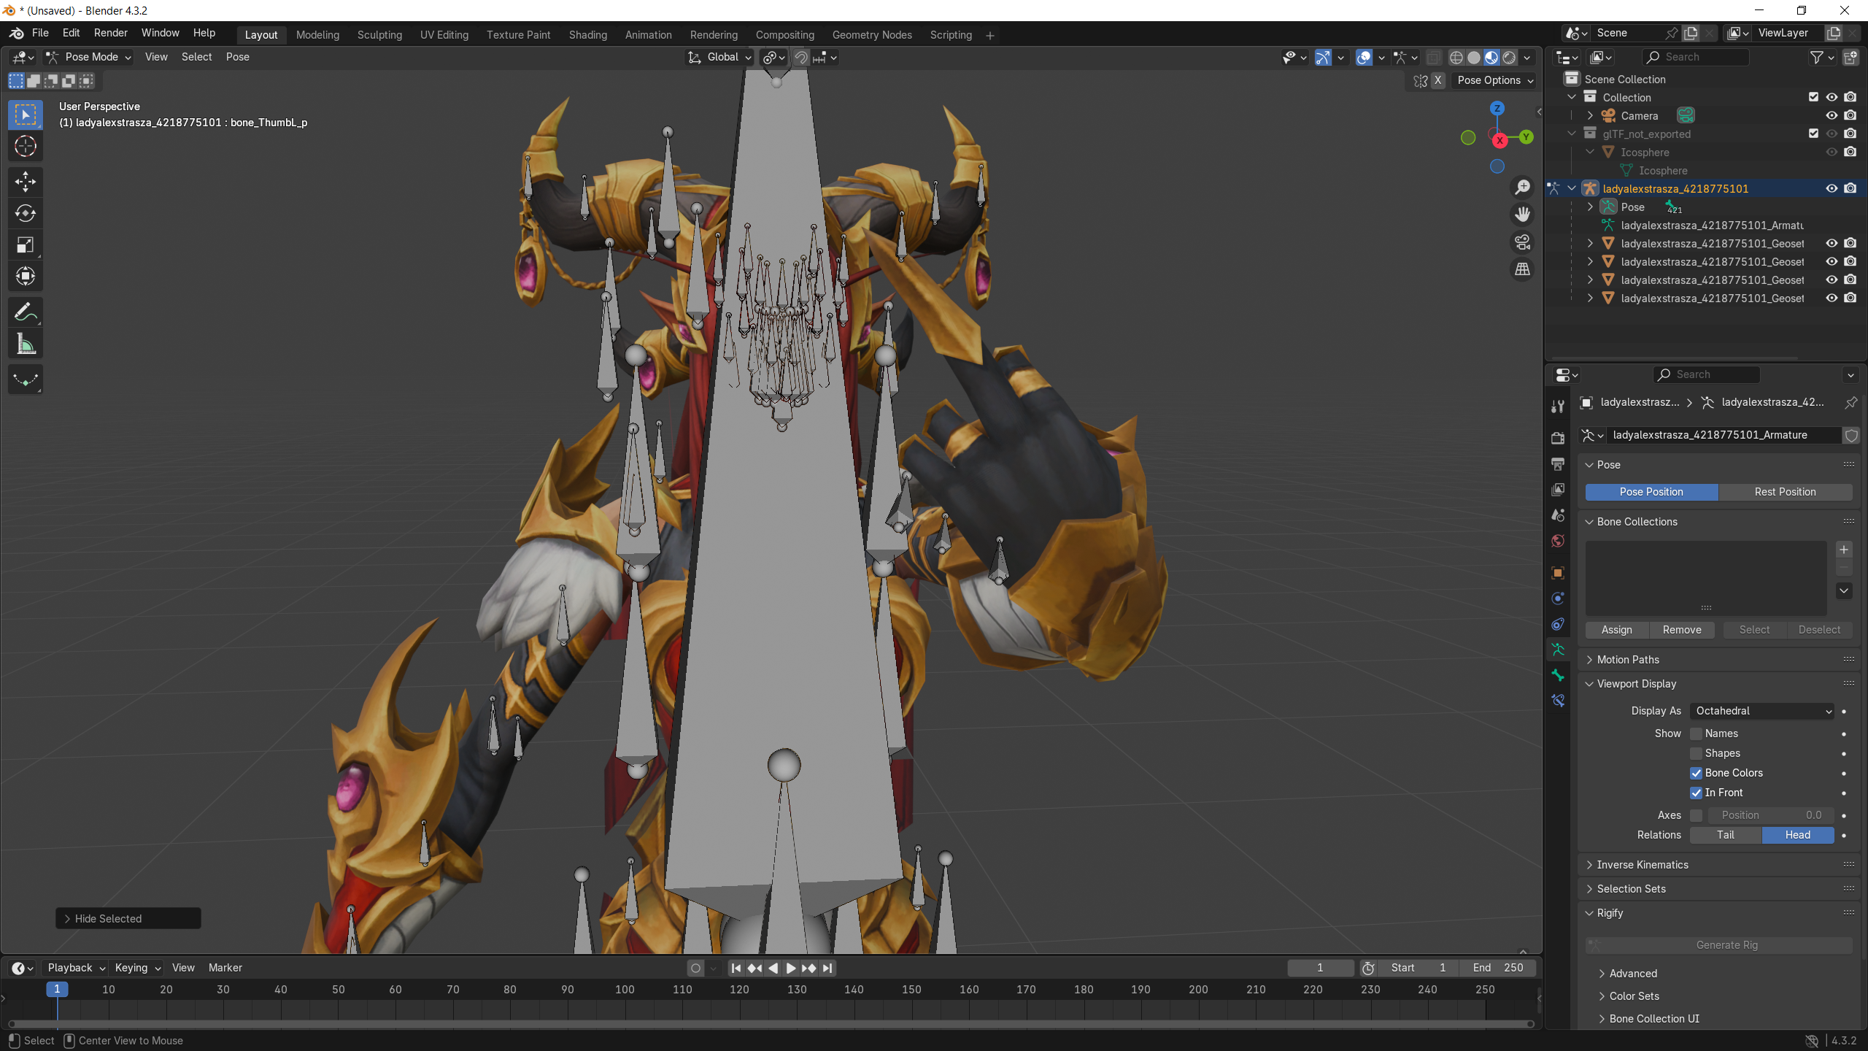Open the Bone Constraints properties tab

[x=1558, y=701]
